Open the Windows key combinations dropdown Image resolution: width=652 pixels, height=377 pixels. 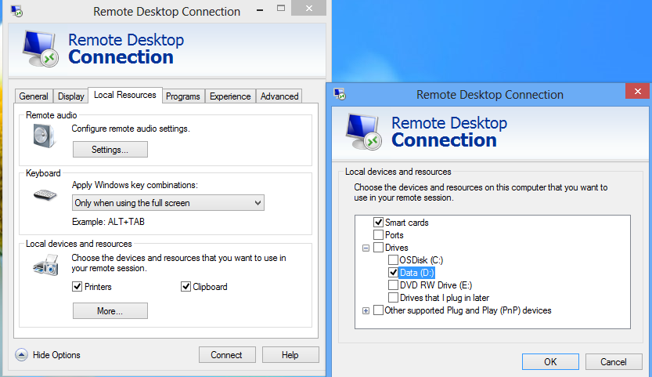[x=168, y=203]
